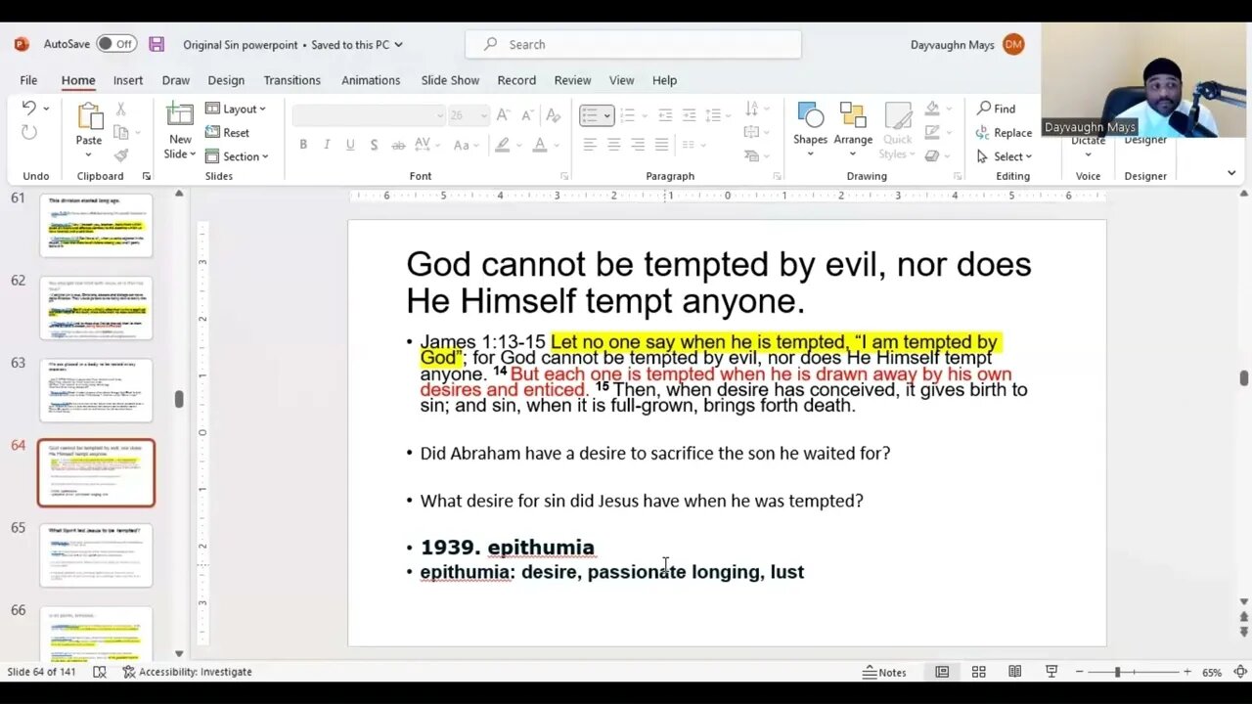Open Clipboard pane launcher
The height and width of the screenshot is (704, 1252).
147,176
